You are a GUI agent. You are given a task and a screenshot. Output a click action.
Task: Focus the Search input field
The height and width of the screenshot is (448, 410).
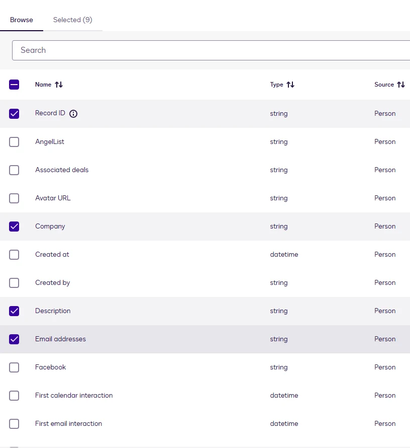(211, 50)
